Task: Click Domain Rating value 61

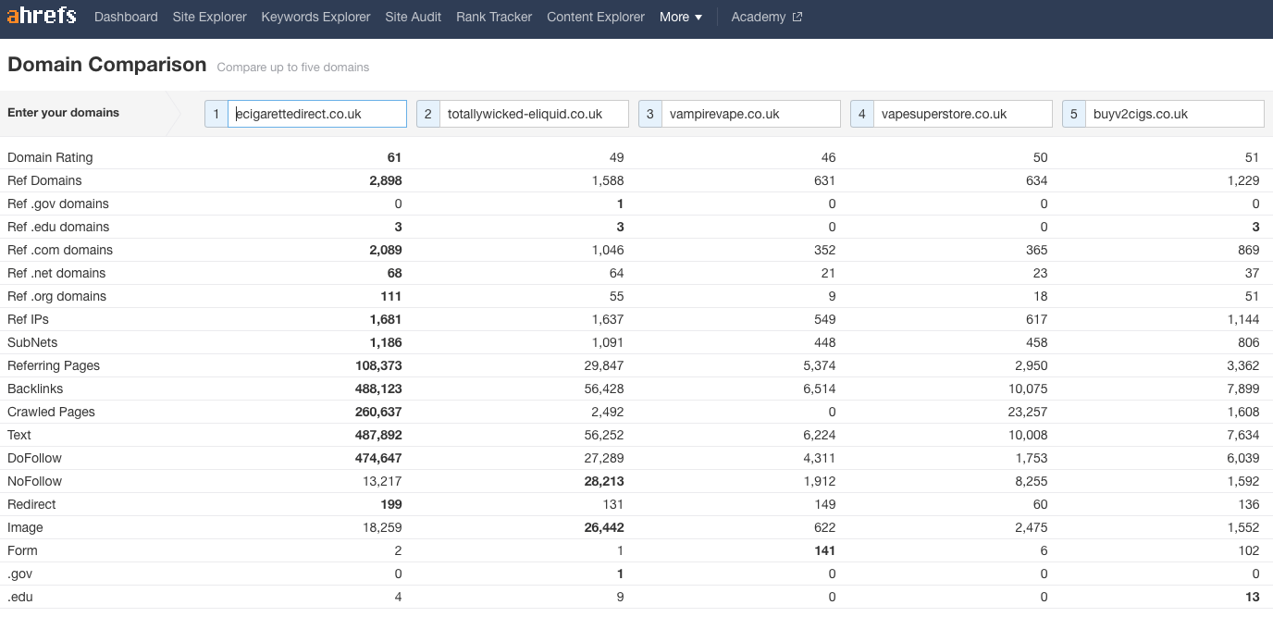Action: [394, 157]
